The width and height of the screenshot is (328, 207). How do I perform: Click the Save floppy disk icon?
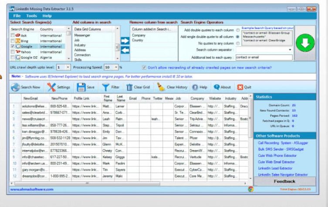81,87
